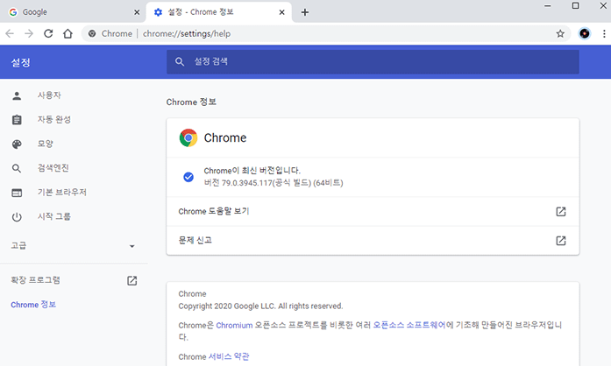Open 시작 그룹 settings
This screenshot has width=611, height=366.
click(54, 216)
